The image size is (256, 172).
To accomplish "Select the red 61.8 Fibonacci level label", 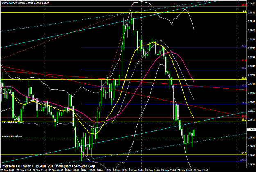I will tap(244, 5).
